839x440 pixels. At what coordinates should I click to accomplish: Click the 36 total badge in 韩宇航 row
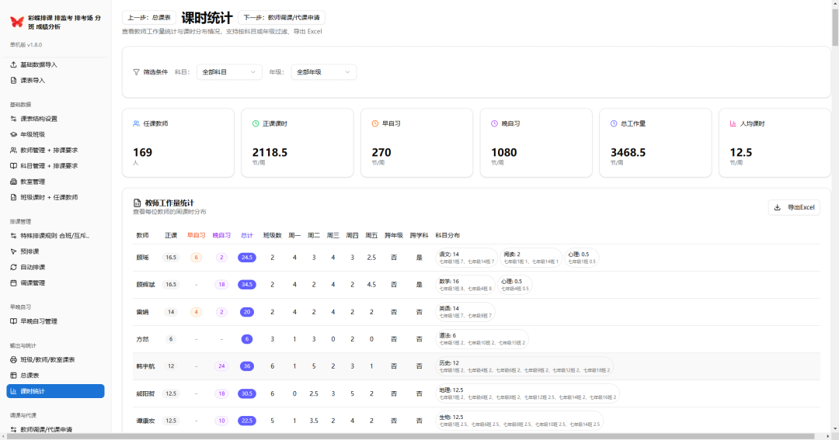(247, 366)
